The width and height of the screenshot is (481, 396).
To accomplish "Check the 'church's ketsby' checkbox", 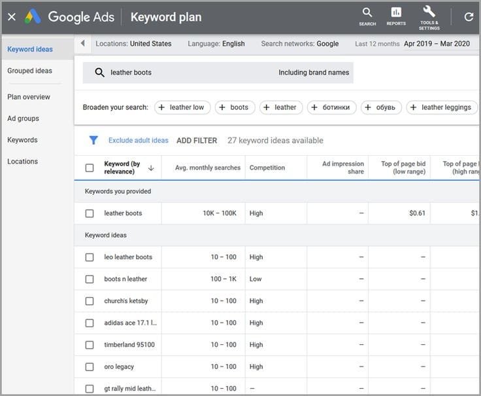I will (x=90, y=301).
